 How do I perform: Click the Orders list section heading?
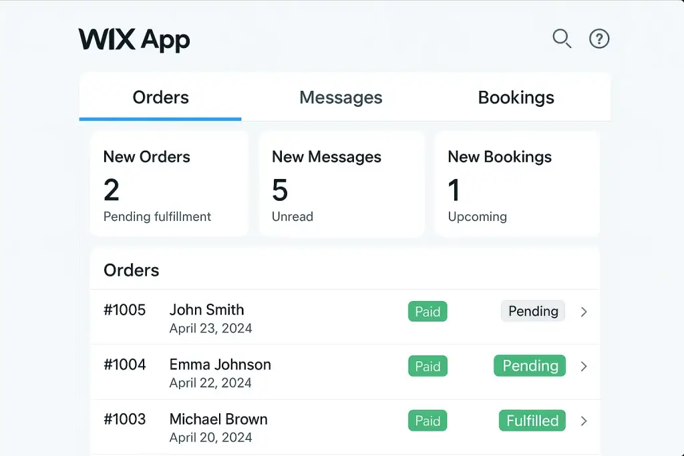(132, 270)
